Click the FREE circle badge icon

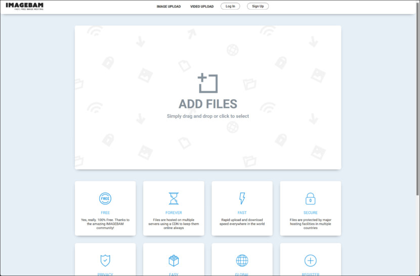coord(105,198)
